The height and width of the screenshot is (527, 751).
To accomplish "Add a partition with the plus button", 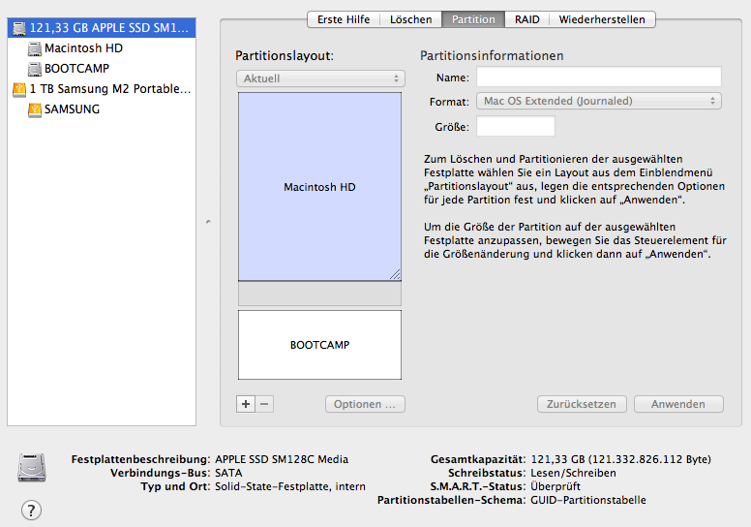I will [246, 404].
